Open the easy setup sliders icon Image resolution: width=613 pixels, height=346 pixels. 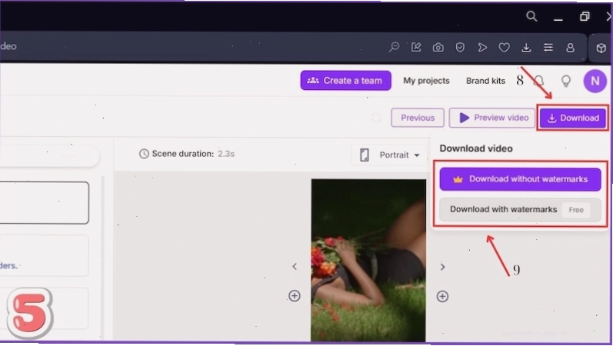click(548, 48)
